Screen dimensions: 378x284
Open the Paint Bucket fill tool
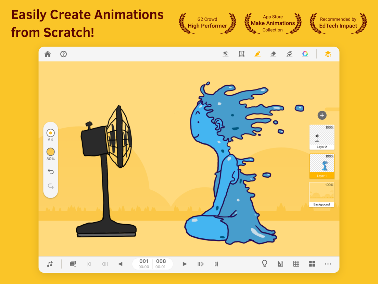tap(289, 54)
